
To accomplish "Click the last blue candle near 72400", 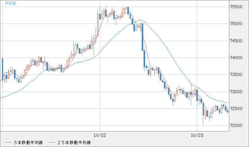I will tap(227, 111).
